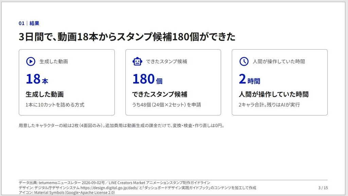
Task: Click the note starting 用意したキャラクターの絵は2枚
Action: (122, 125)
